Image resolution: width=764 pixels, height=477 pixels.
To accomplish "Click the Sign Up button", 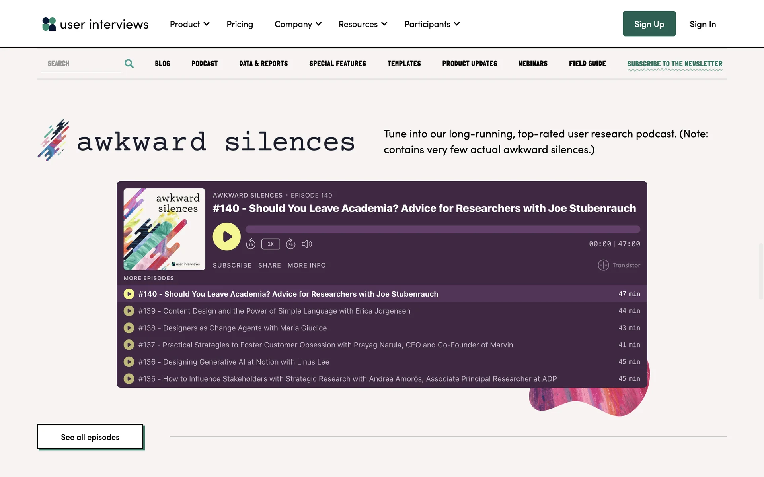I will [x=649, y=24].
